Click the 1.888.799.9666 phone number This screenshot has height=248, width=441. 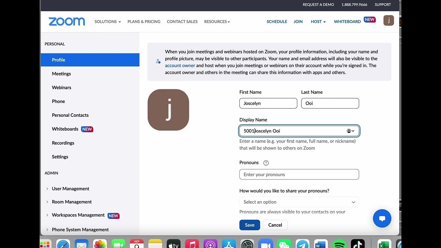[354, 5]
